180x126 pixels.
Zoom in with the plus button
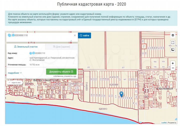point(173,63)
